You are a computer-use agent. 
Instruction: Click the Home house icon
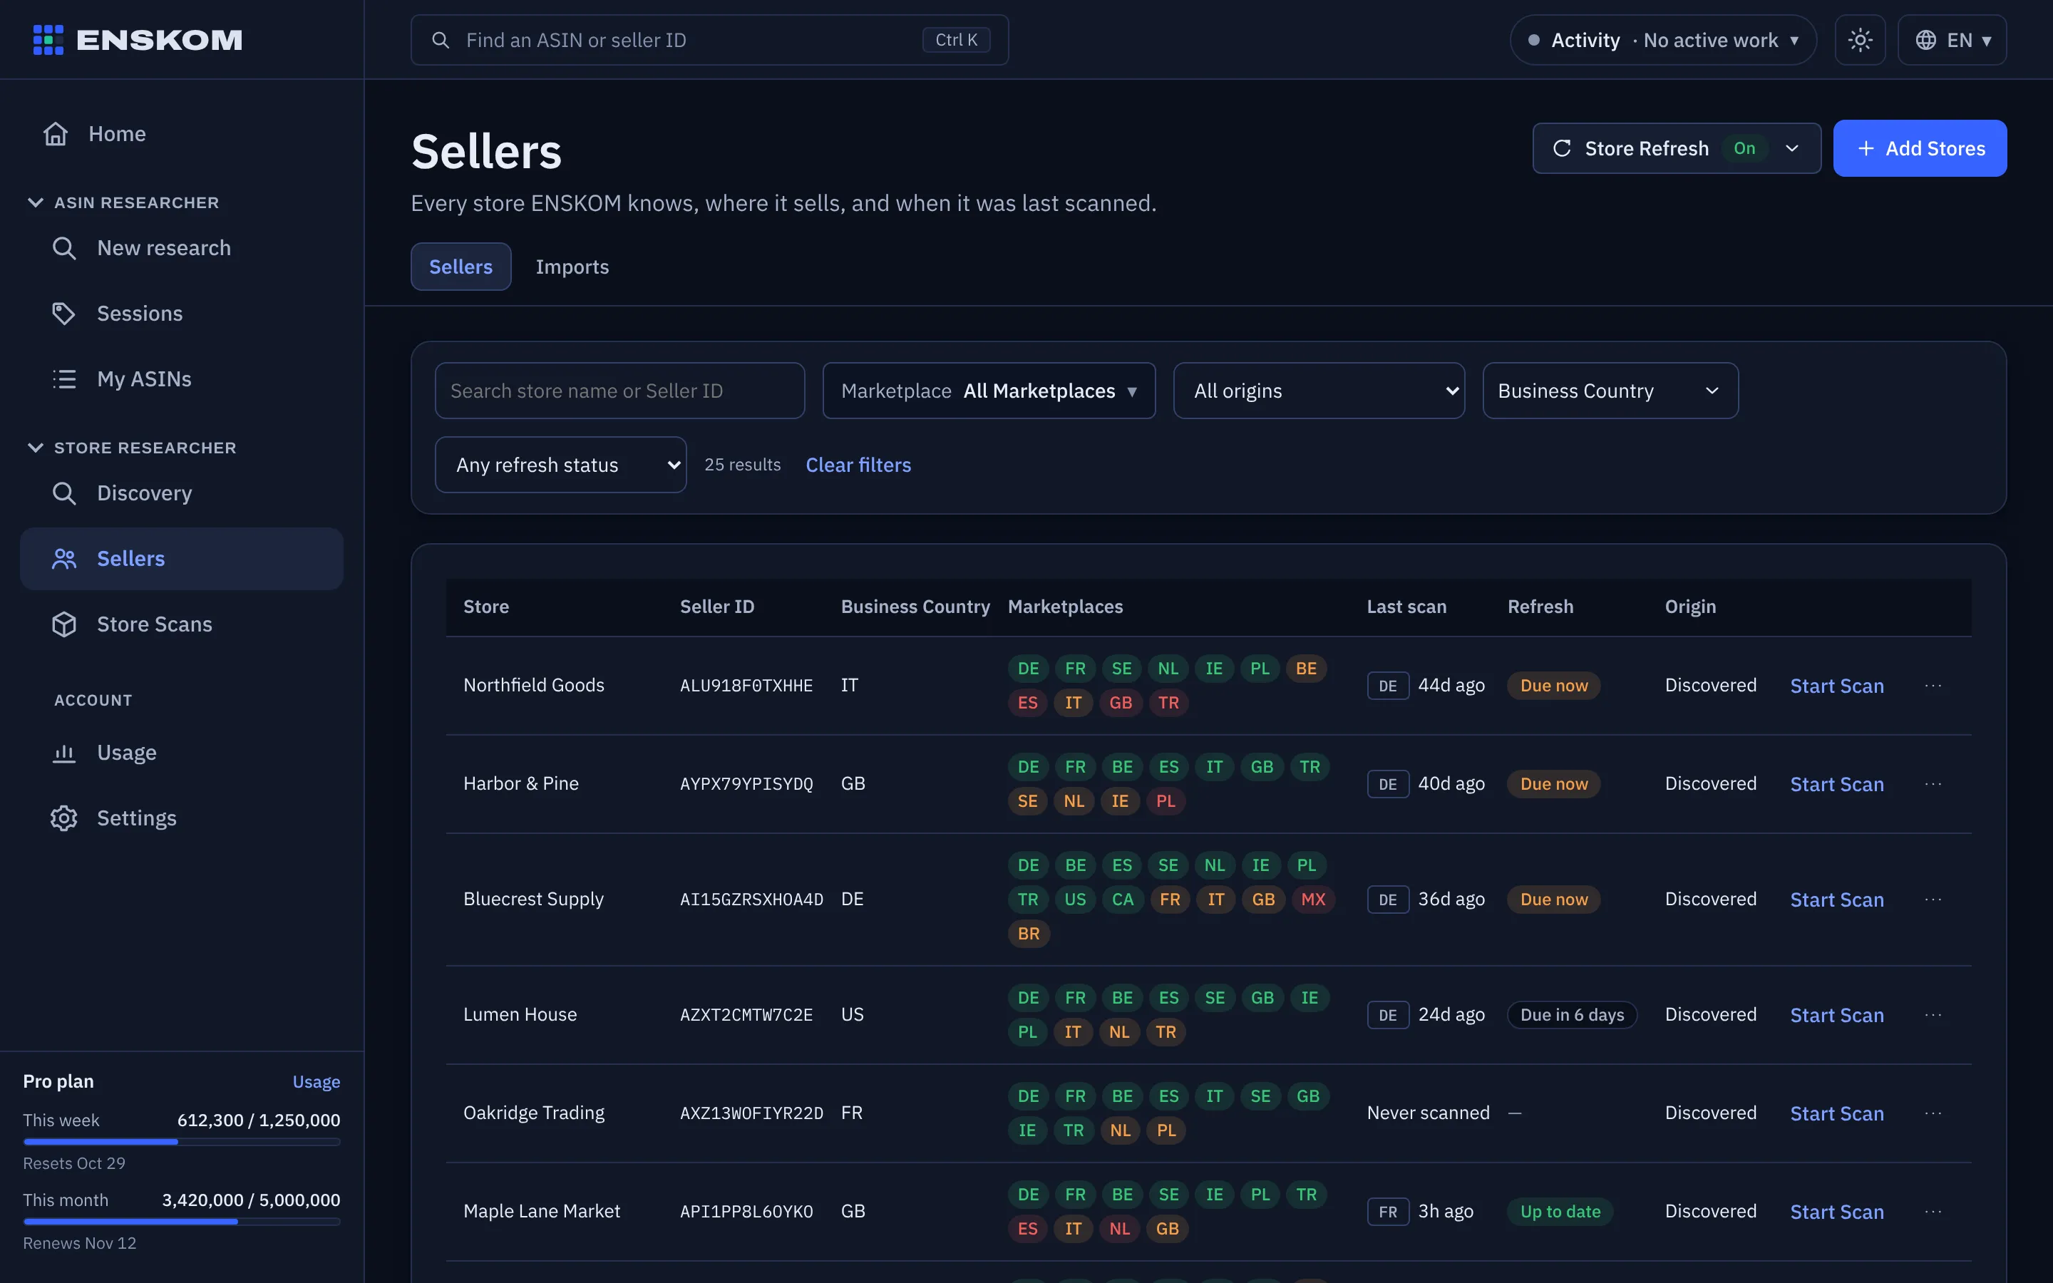click(56, 134)
